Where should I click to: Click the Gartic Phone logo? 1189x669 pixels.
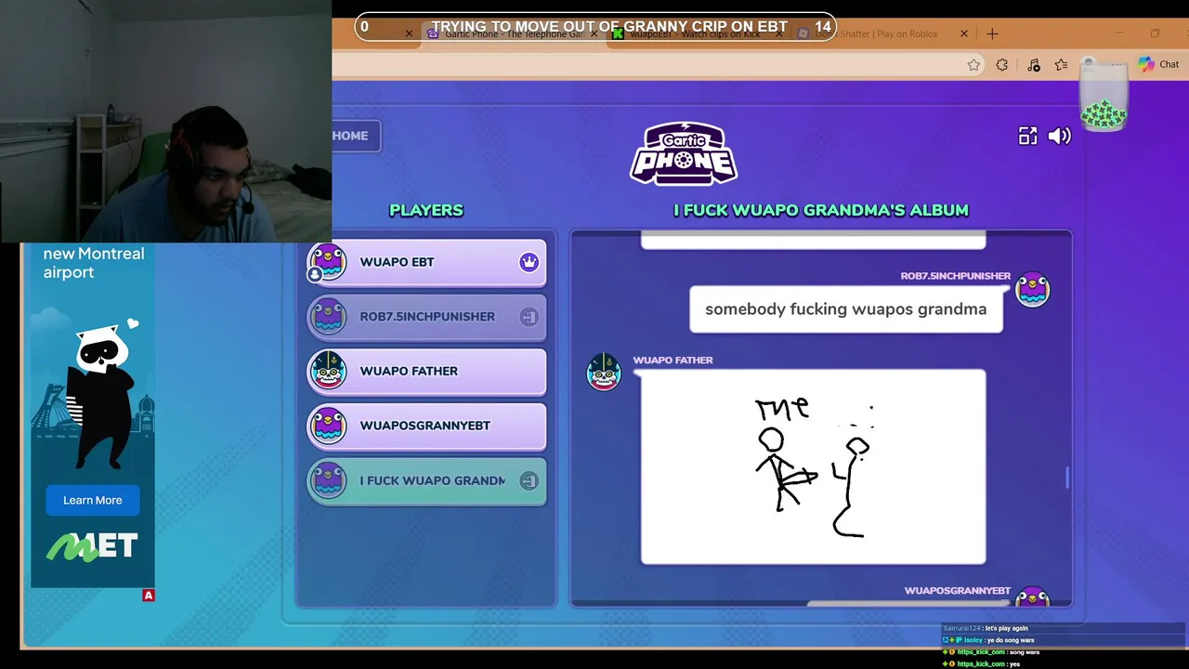pos(684,153)
